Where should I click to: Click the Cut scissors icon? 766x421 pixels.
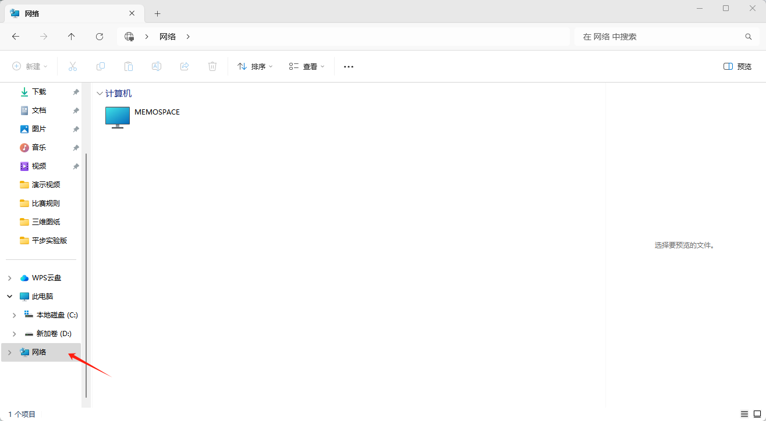73,66
